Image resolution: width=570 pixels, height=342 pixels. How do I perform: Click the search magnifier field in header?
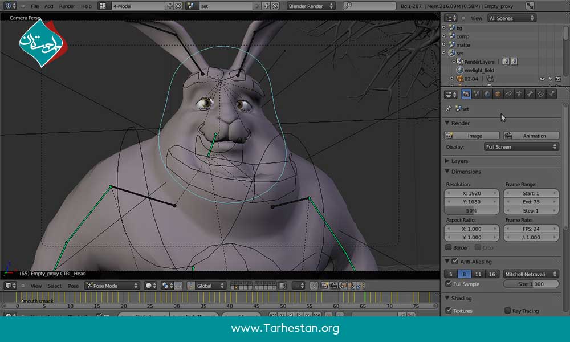click(x=369, y=6)
